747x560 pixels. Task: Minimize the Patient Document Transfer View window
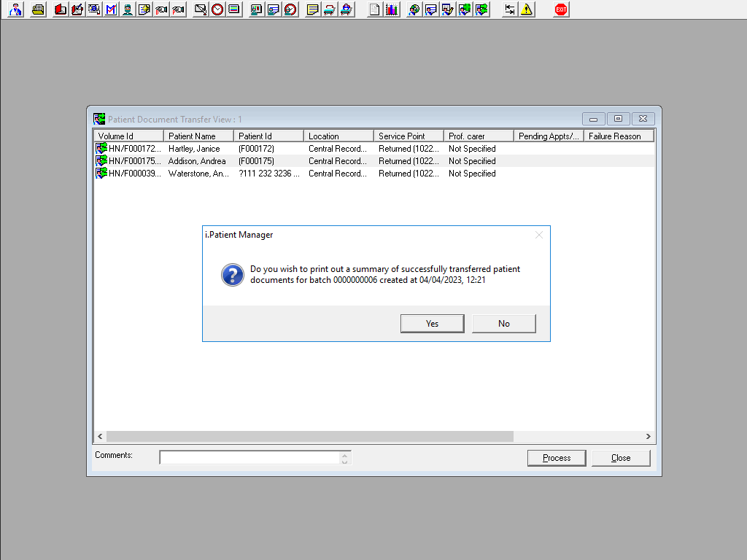point(594,119)
